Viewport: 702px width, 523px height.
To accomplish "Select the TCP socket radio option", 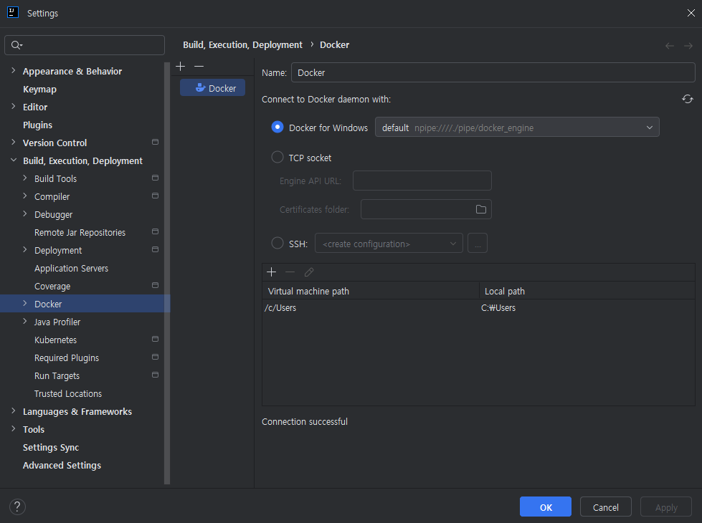I will pos(278,157).
